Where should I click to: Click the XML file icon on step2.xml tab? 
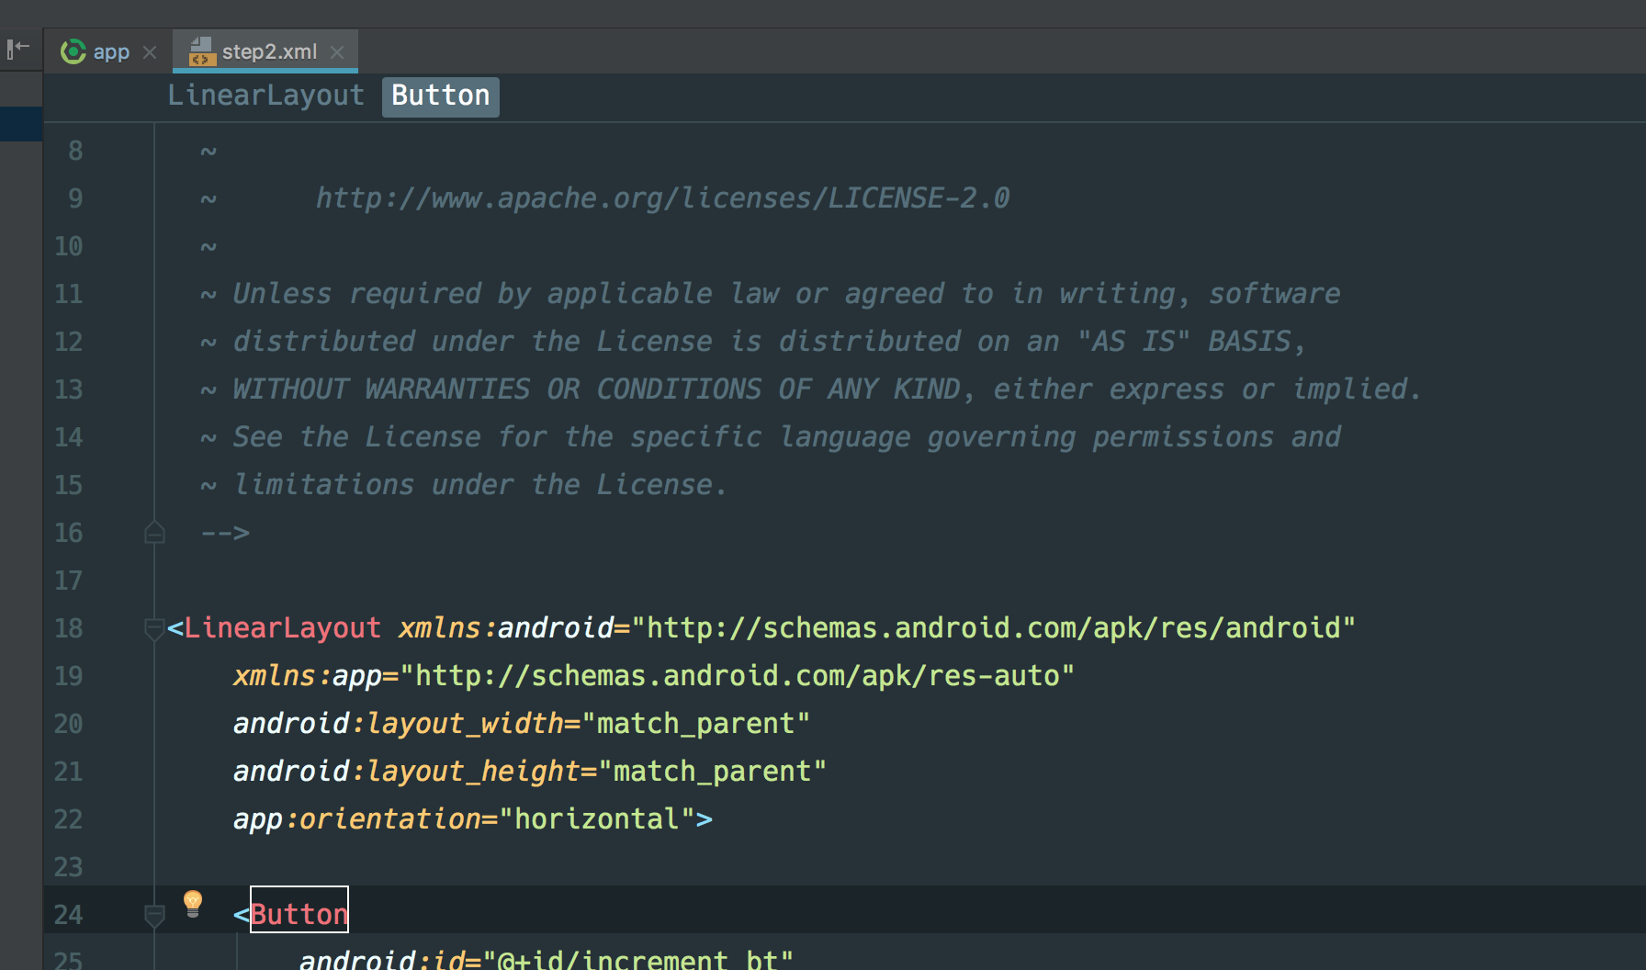(200, 52)
